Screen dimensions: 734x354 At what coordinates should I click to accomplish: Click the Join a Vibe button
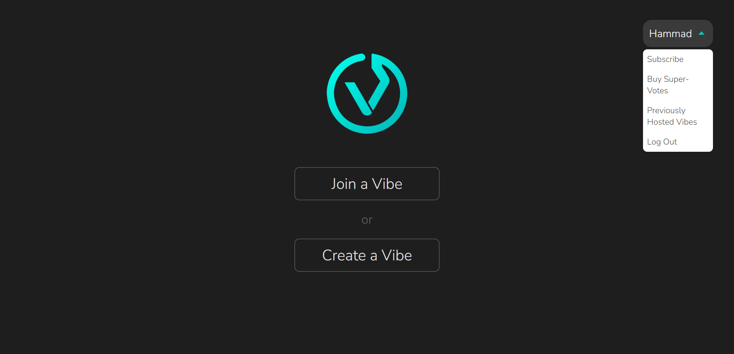pyautogui.click(x=367, y=184)
